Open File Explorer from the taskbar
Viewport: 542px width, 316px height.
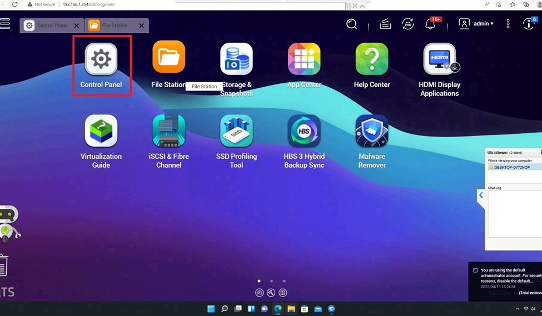coord(291,309)
